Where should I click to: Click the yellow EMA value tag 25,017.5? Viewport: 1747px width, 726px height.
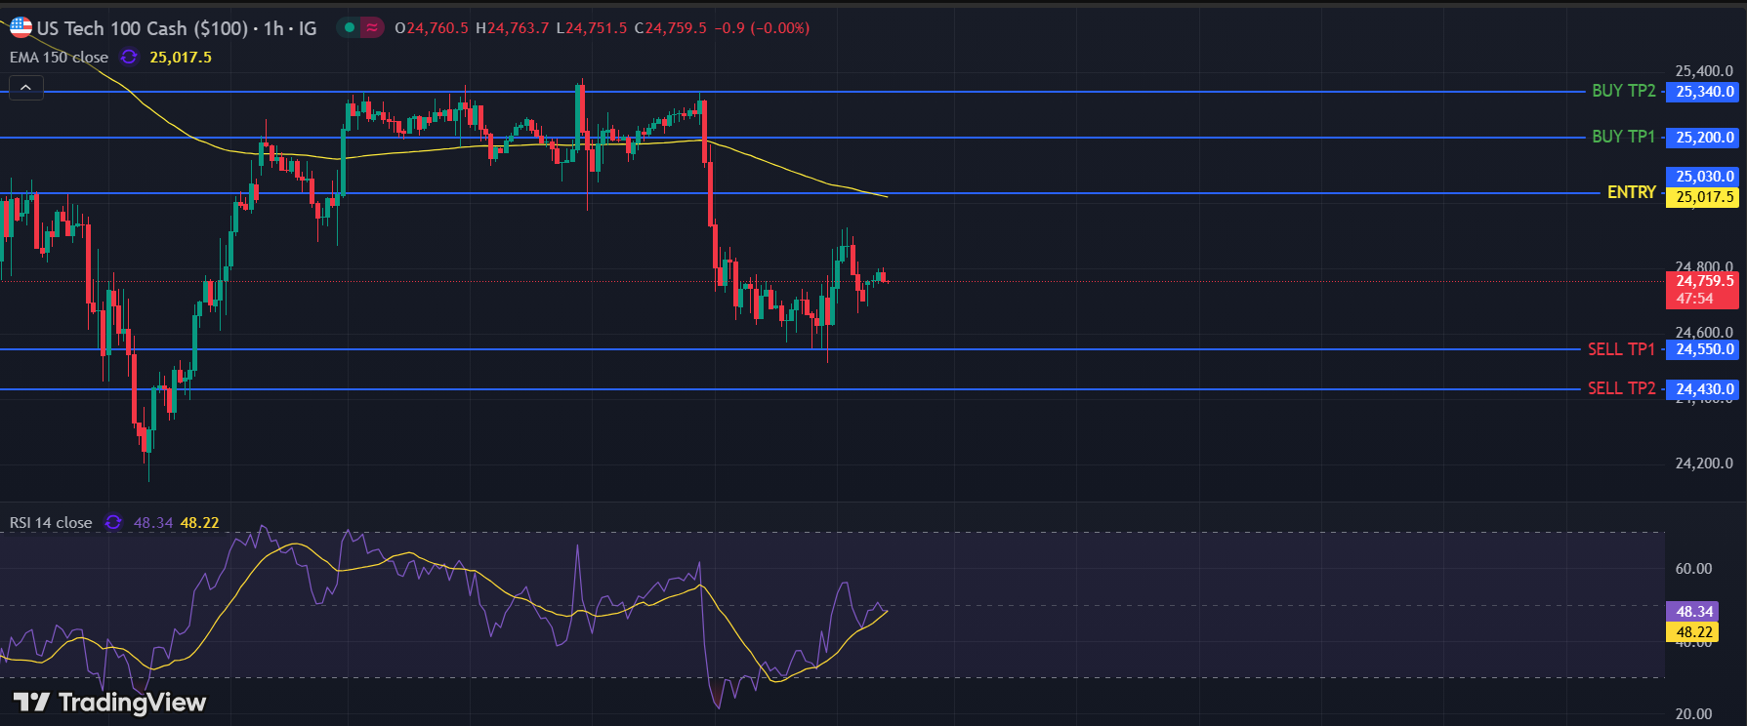[1704, 197]
